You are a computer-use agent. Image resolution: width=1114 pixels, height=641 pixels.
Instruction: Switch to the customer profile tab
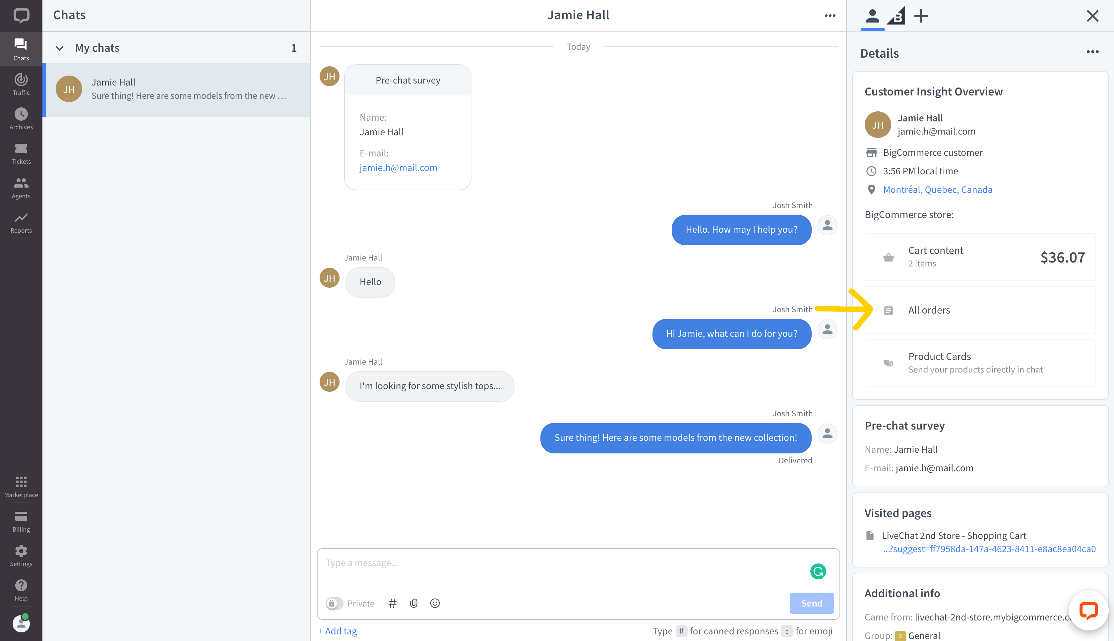872,15
